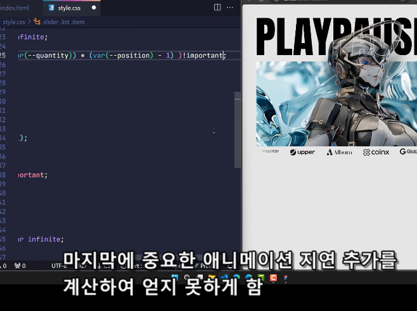Click the mountar logo in the slider
This screenshot has width=417, height=311.
pyautogui.click(x=269, y=151)
